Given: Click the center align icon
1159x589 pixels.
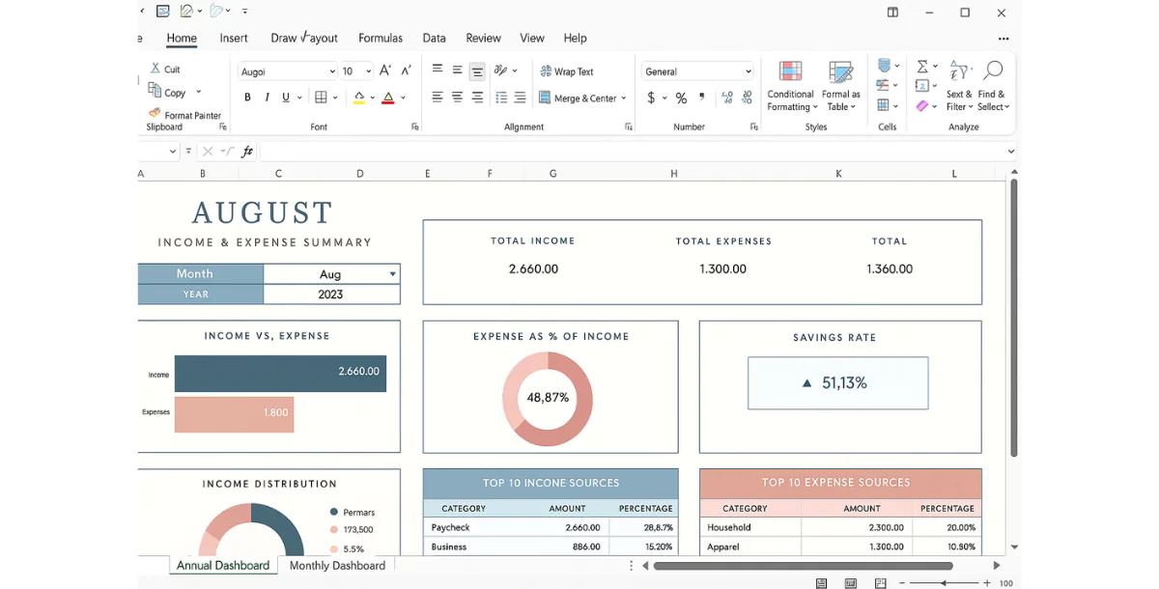Looking at the screenshot, I should (x=457, y=98).
